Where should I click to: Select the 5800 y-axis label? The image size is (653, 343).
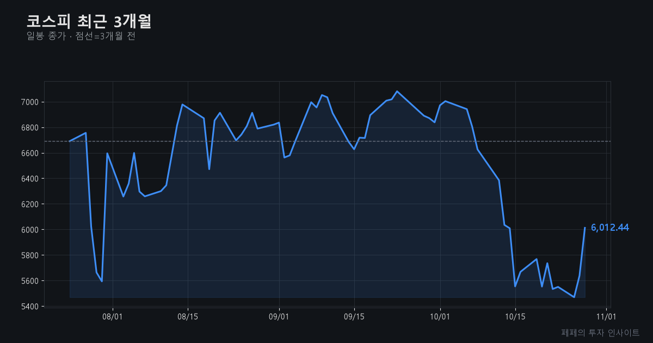(29, 255)
